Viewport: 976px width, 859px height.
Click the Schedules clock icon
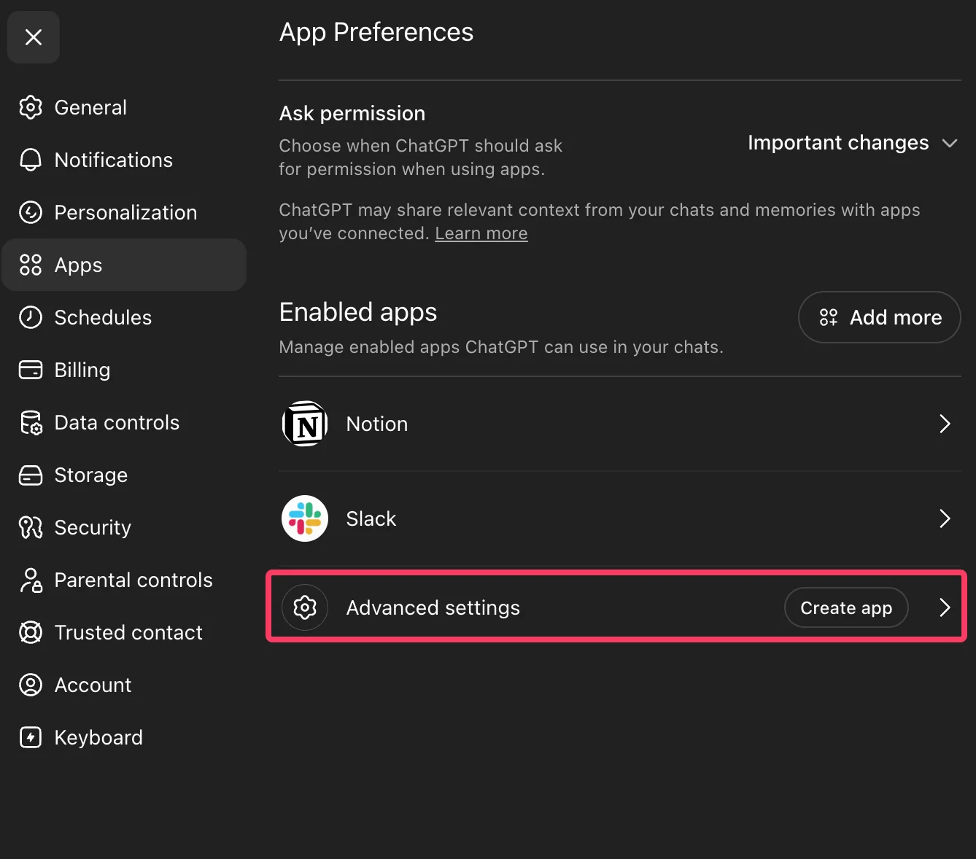click(31, 317)
